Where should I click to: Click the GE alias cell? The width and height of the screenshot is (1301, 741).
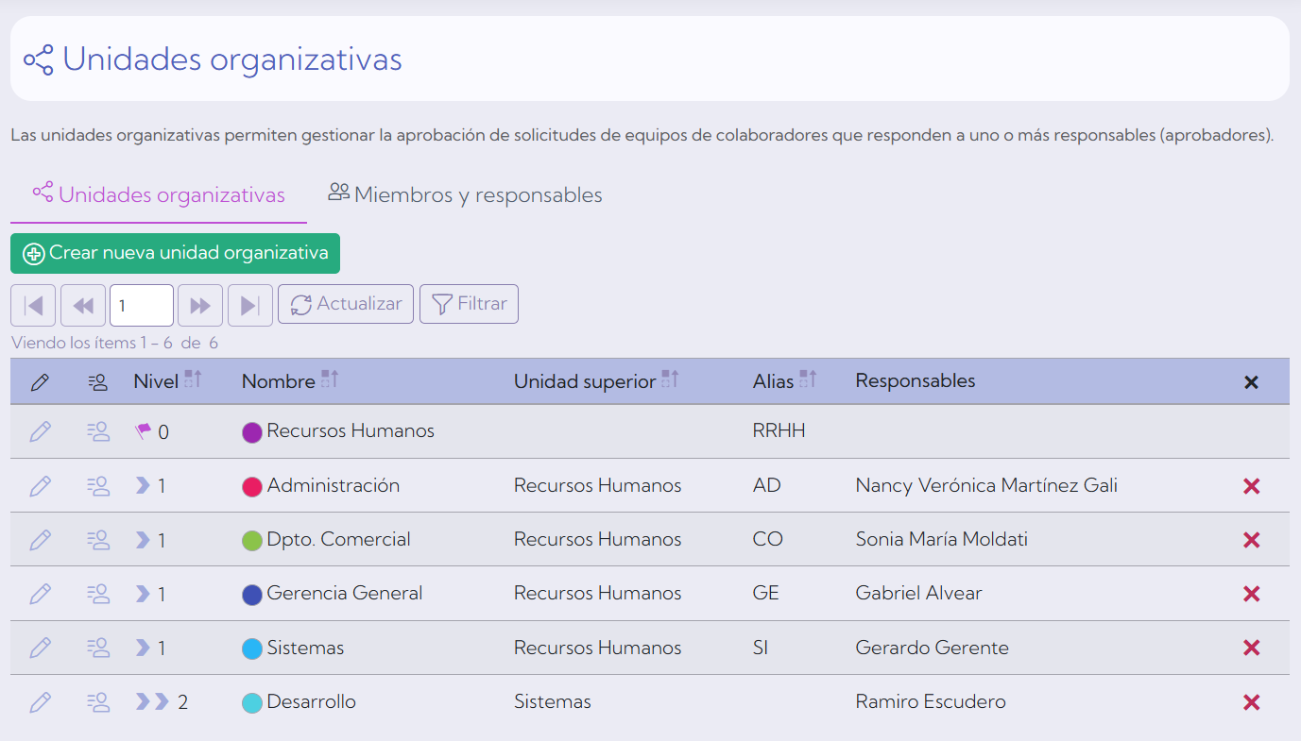(x=766, y=593)
